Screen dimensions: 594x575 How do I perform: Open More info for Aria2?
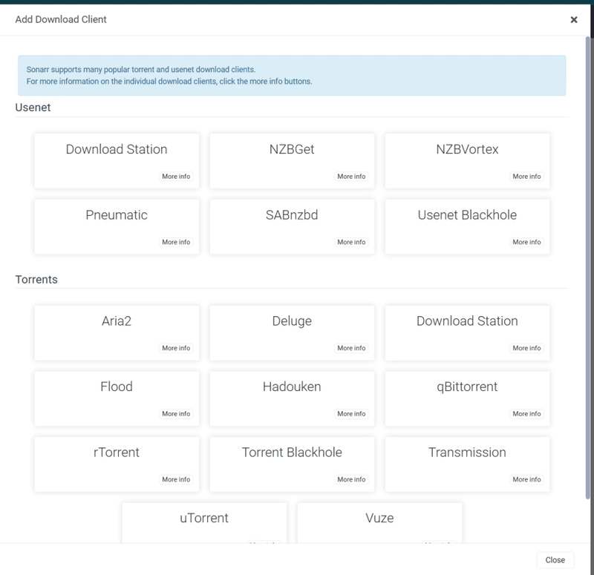[176, 348]
